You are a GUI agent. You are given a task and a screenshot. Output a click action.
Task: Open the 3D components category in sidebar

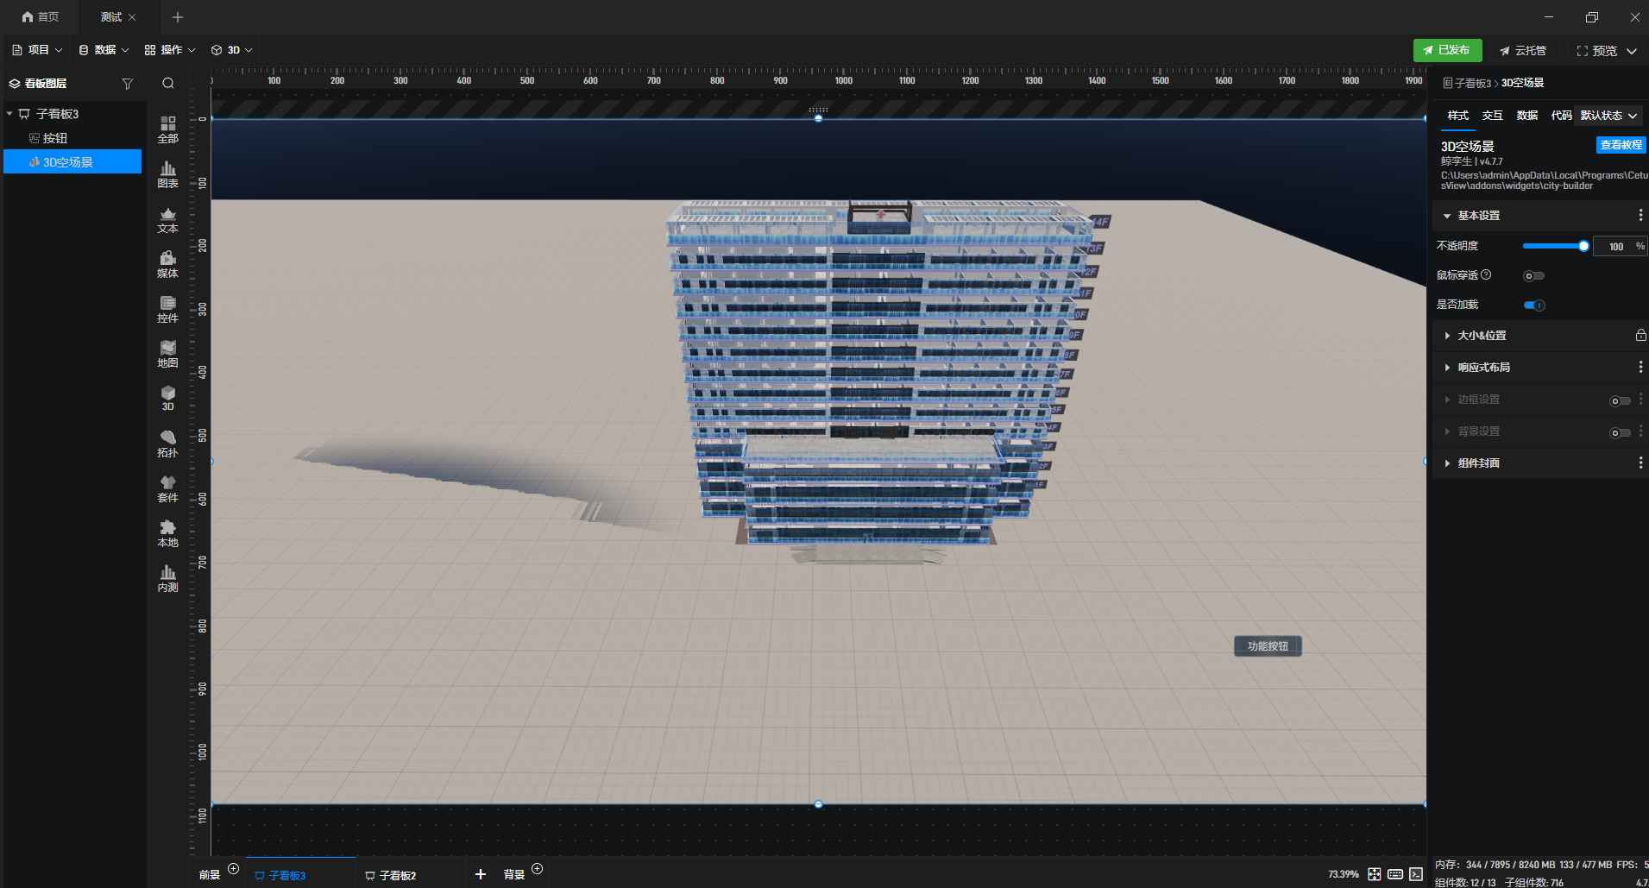[167, 399]
